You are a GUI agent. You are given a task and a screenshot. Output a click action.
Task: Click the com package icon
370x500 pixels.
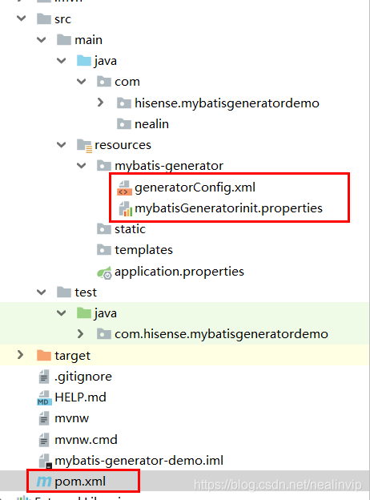[x=104, y=82]
